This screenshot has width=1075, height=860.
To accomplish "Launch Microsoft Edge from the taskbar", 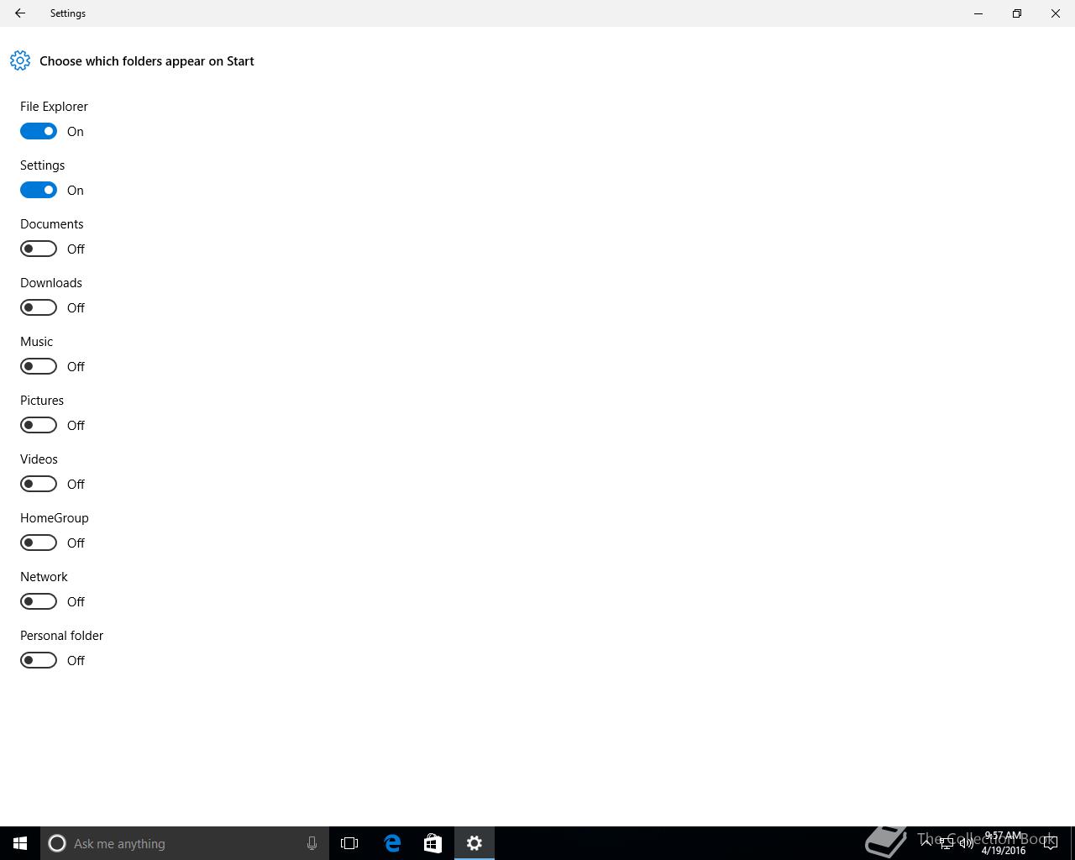I will click(392, 843).
